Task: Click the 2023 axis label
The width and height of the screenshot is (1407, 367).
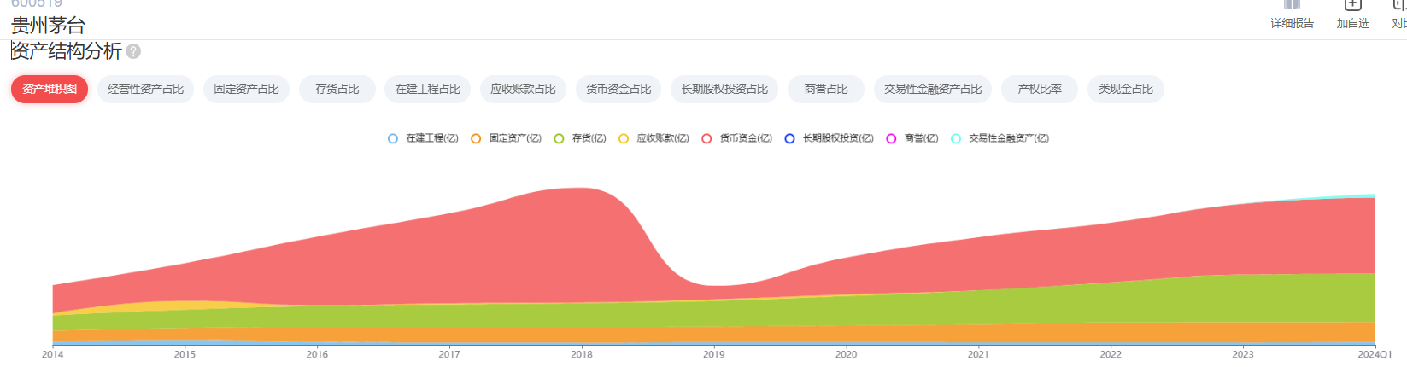Action: [x=1243, y=354]
